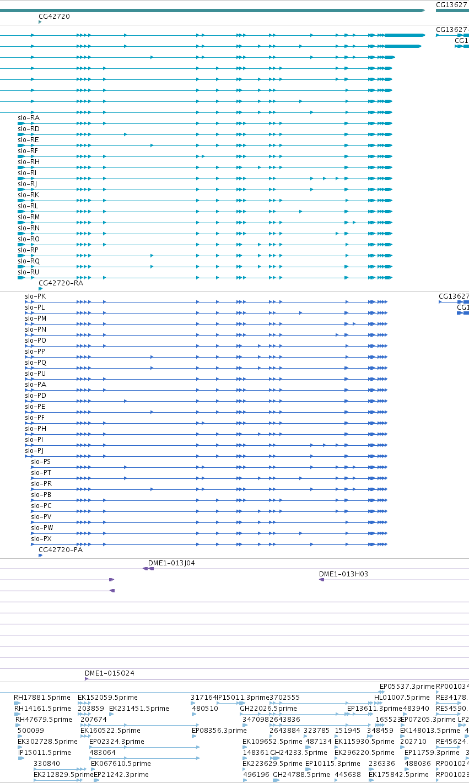Select EP02324.3prime EST label
The width and height of the screenshot is (469, 783).
point(117,742)
